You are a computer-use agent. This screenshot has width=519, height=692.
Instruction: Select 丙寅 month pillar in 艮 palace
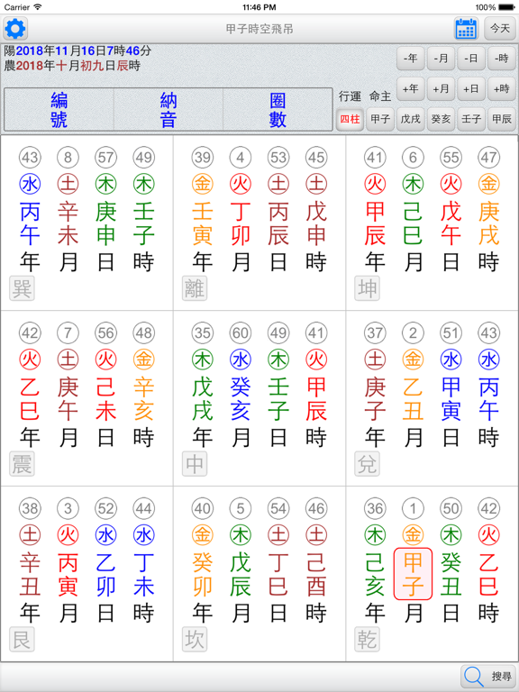tap(68, 576)
